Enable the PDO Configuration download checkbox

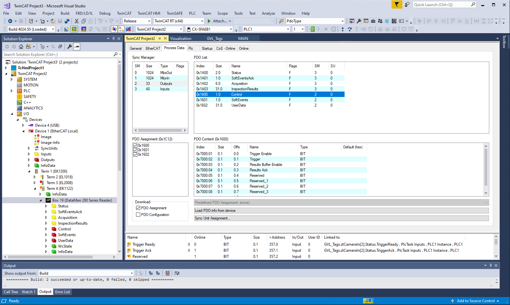[x=138, y=215]
